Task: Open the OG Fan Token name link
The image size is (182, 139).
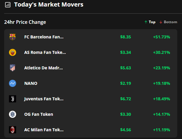Action: (39, 114)
